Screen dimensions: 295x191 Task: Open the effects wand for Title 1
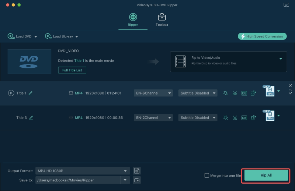pos(226,93)
